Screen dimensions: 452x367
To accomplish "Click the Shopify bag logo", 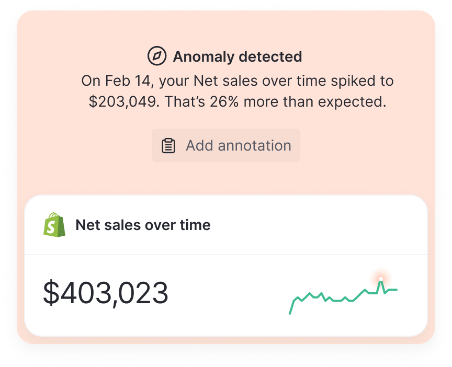I will point(54,225).
